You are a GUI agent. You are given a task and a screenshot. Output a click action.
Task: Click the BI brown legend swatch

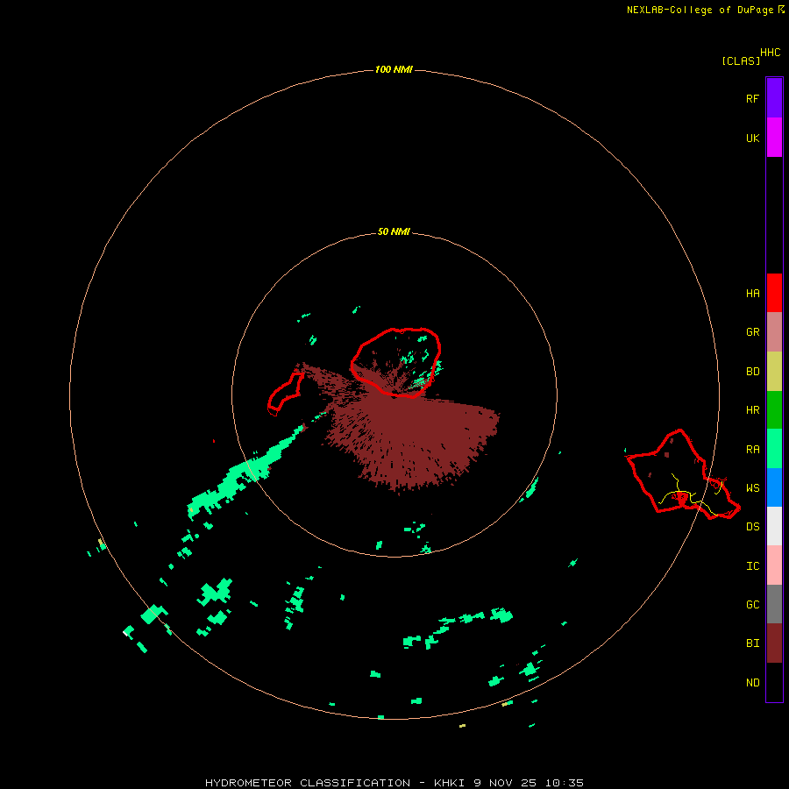774,643
